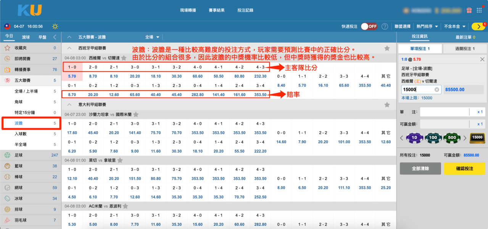Image resolution: width=488 pixels, height=229 pixels.
Task: Click the 全部清除 clear all button
Action: pos(420,169)
